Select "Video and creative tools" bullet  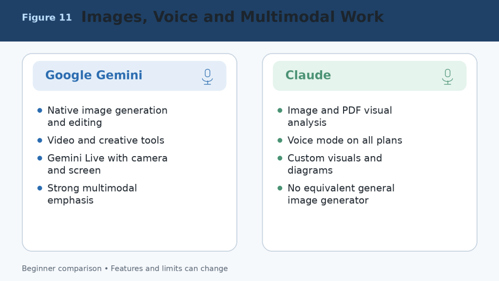101,140
